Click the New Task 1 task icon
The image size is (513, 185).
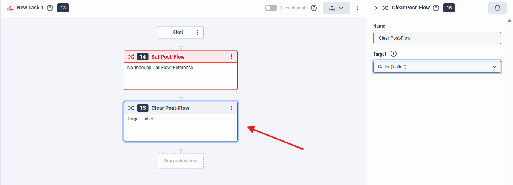pos(10,8)
